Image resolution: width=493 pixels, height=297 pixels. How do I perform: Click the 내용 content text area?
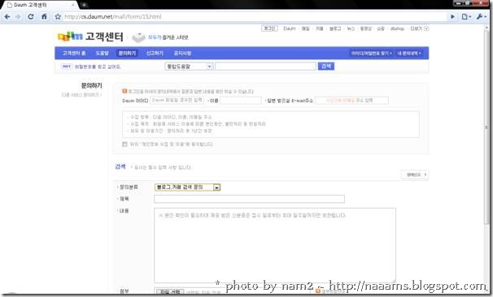pyautogui.click(x=275, y=246)
